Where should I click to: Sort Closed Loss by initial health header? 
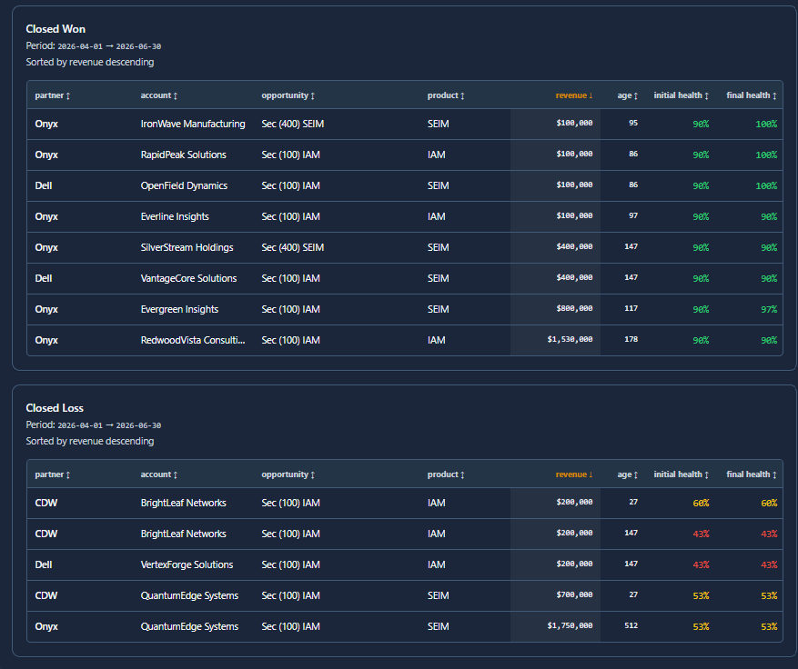pos(681,474)
